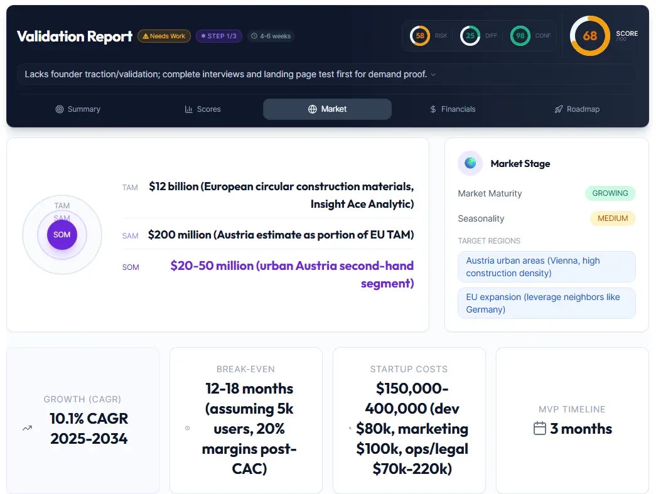
Task: Click the Austria urban areas region chip
Action: tap(546, 266)
